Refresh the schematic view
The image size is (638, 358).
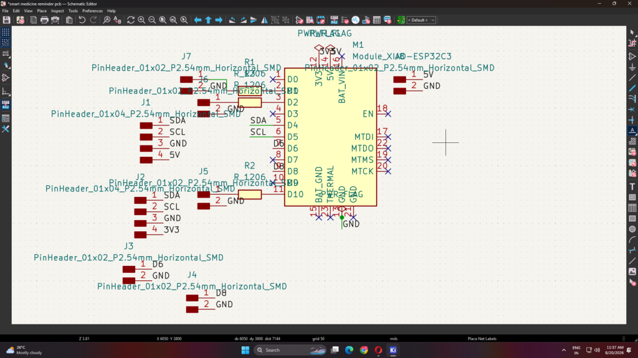[x=131, y=20]
